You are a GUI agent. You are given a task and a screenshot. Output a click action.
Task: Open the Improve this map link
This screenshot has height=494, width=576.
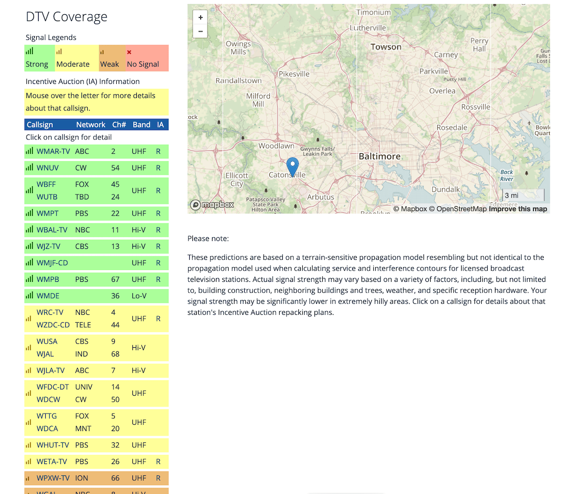click(518, 209)
